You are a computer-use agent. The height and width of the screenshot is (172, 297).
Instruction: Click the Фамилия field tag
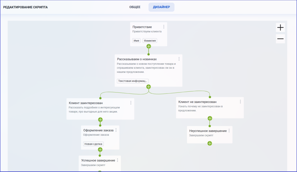tap(150, 41)
